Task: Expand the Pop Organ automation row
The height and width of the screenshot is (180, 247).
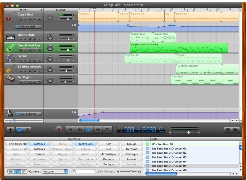Action: [x=39, y=82]
